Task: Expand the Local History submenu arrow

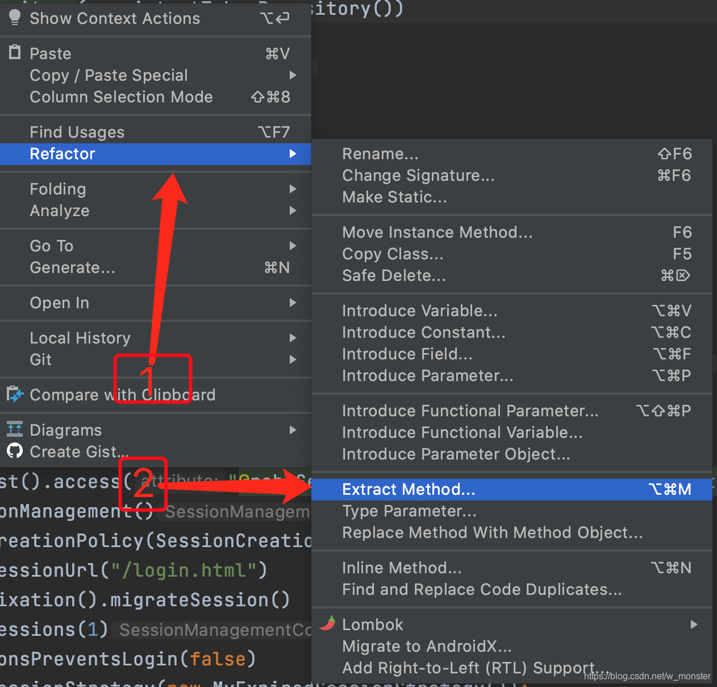Action: point(293,338)
